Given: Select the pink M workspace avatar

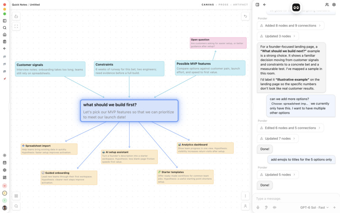Looking at the screenshot, I should click(5, 186).
